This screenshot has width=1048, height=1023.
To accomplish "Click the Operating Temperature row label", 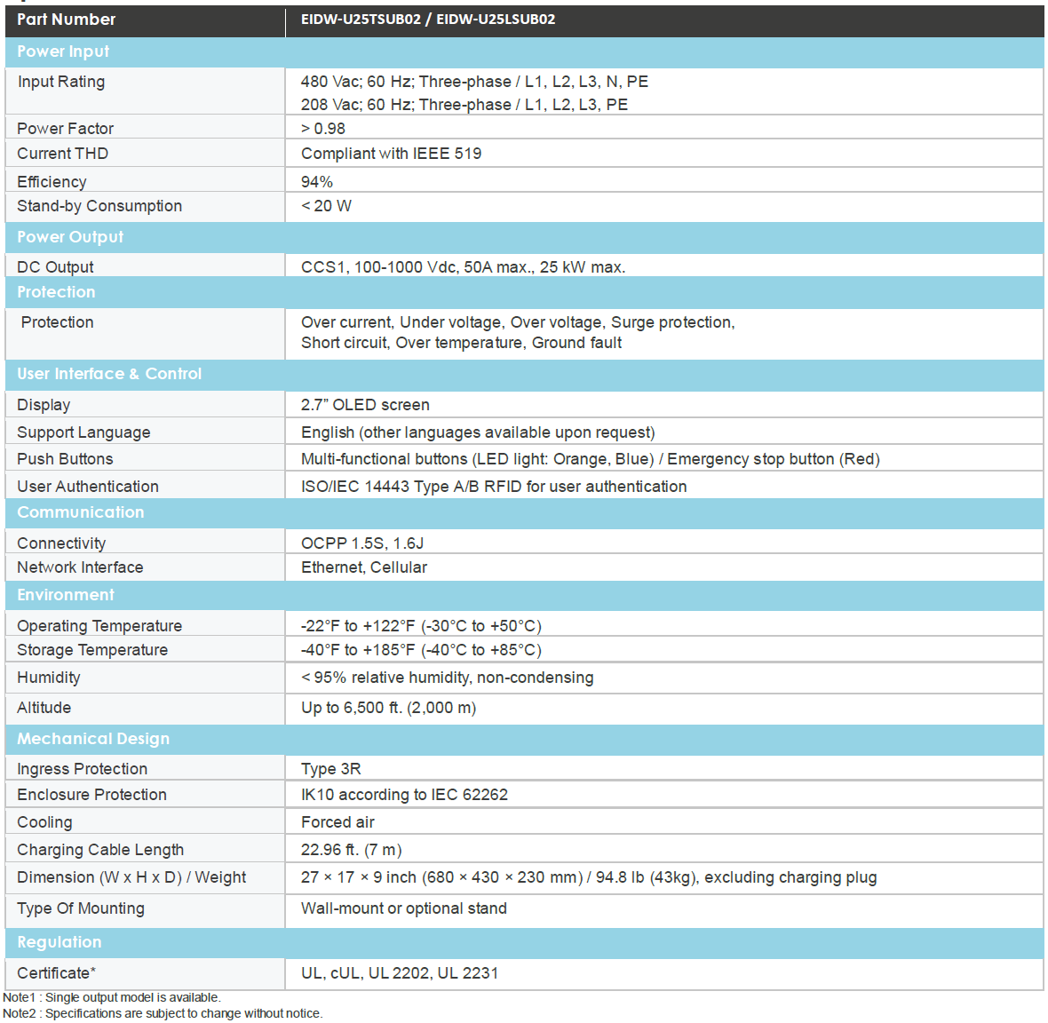I will [99, 626].
